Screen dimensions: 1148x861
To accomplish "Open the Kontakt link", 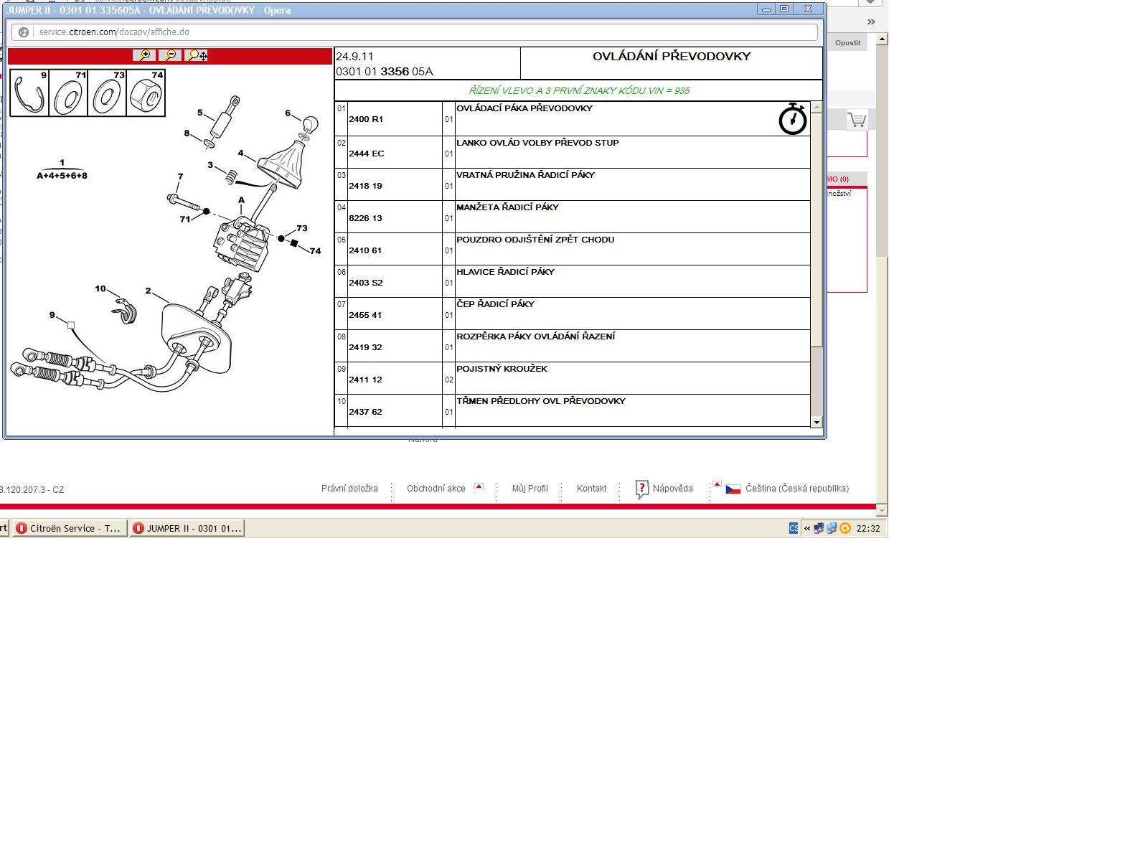I will click(592, 489).
